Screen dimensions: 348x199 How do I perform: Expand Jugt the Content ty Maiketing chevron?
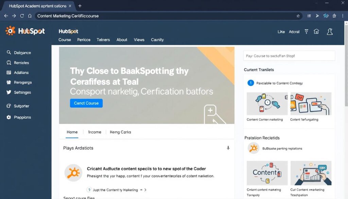click(x=145, y=190)
